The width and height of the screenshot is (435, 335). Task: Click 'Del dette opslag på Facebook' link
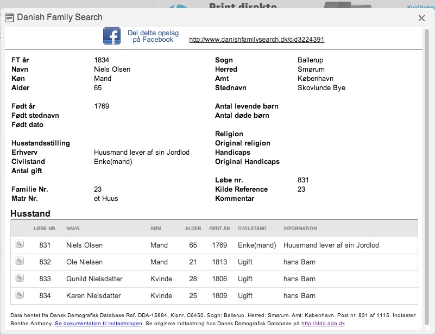pos(153,36)
